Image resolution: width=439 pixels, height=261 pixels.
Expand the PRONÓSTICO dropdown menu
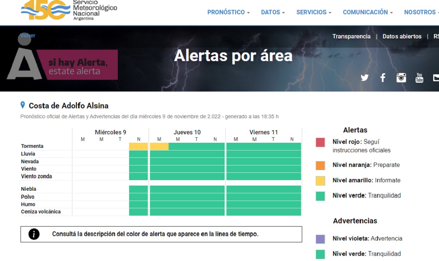click(228, 12)
